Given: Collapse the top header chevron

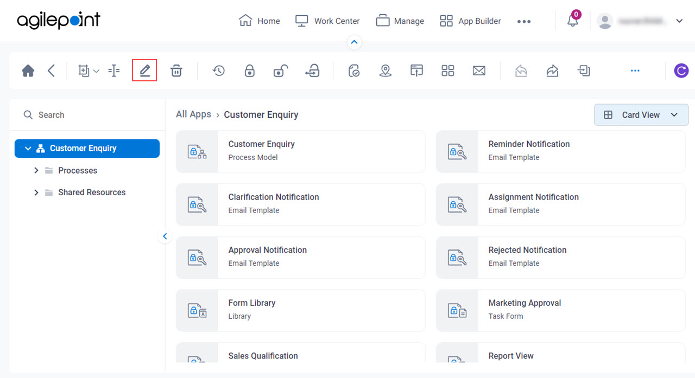Looking at the screenshot, I should (354, 42).
